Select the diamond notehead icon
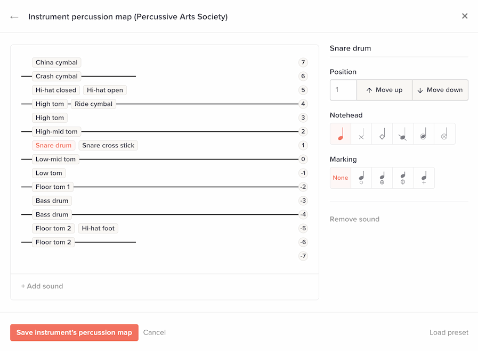 [x=382, y=133]
